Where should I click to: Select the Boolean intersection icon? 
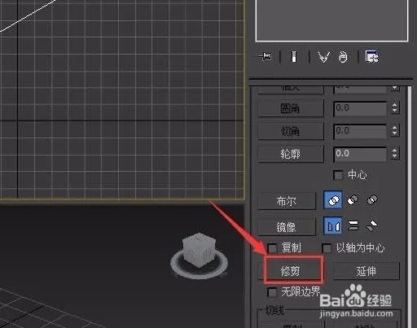tap(372, 200)
